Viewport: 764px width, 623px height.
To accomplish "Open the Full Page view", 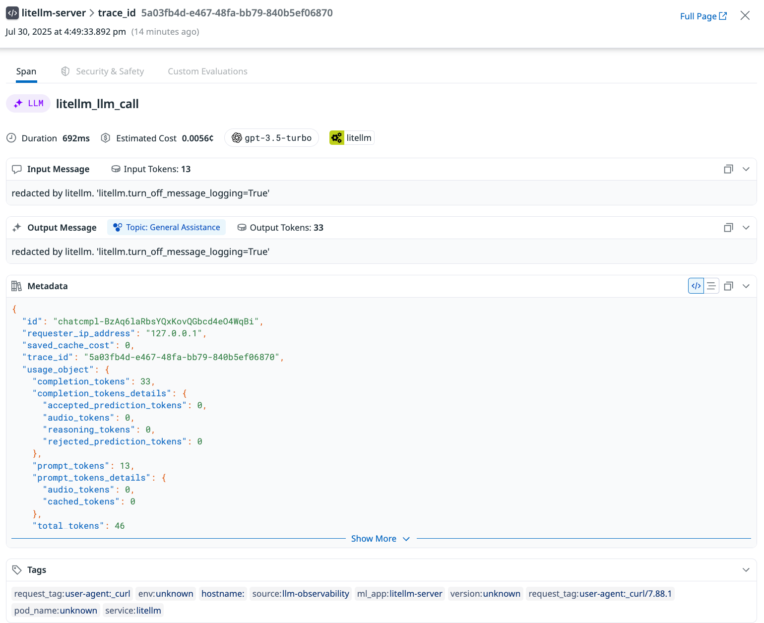I will [703, 16].
